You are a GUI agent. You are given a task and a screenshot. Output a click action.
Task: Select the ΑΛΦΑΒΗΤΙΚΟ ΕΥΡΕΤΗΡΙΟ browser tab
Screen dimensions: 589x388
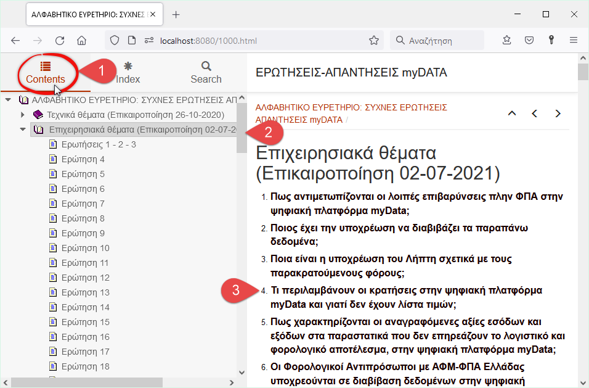[94, 15]
